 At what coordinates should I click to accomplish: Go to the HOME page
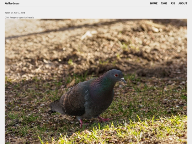pyautogui.click(x=154, y=4)
